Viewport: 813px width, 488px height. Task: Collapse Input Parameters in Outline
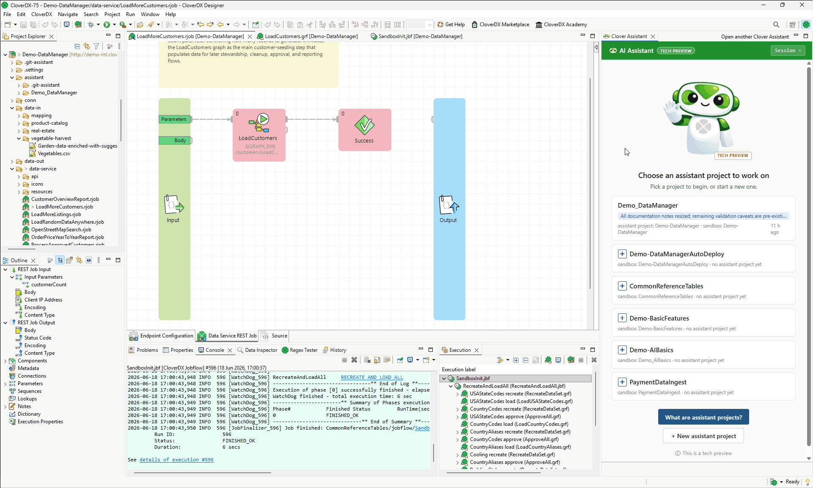point(12,277)
